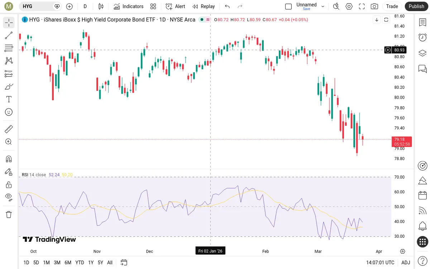Open the candle chart type menu
This screenshot has width=430, height=269.
[x=101, y=6]
